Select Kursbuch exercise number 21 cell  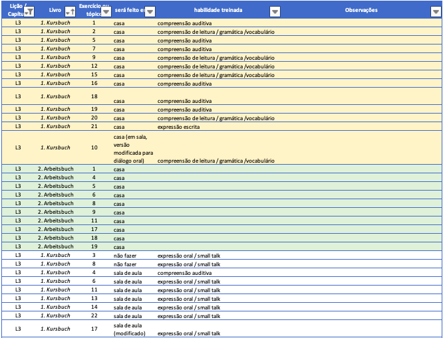click(94, 126)
